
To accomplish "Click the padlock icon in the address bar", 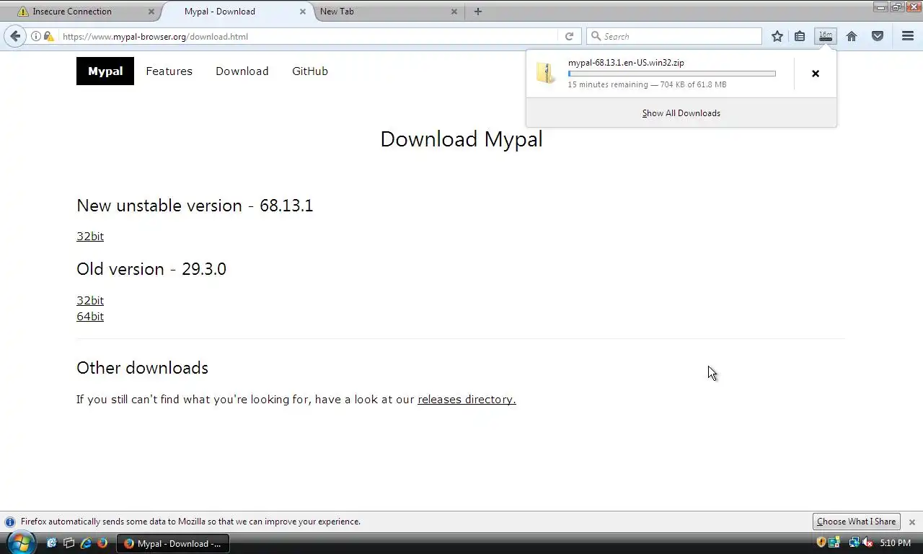I will 48,36.
